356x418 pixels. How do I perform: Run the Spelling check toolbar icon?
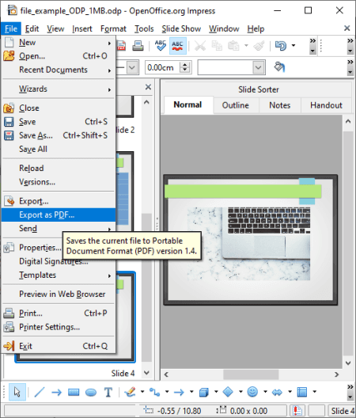161,46
